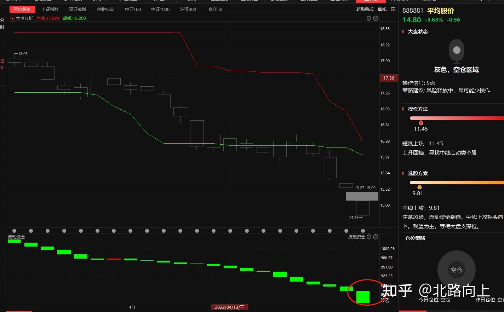The image size is (504, 312).
Task: Open help icon for 大盘分析 chart
Action: click(376, 18)
